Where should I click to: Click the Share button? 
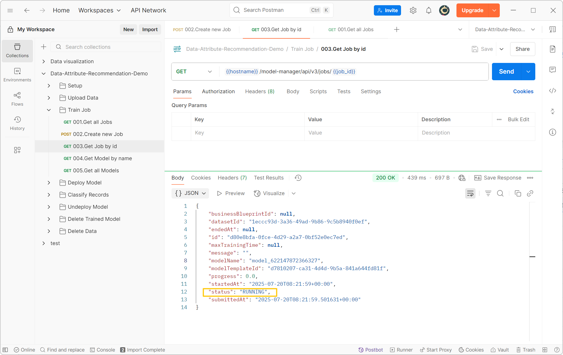click(523, 49)
